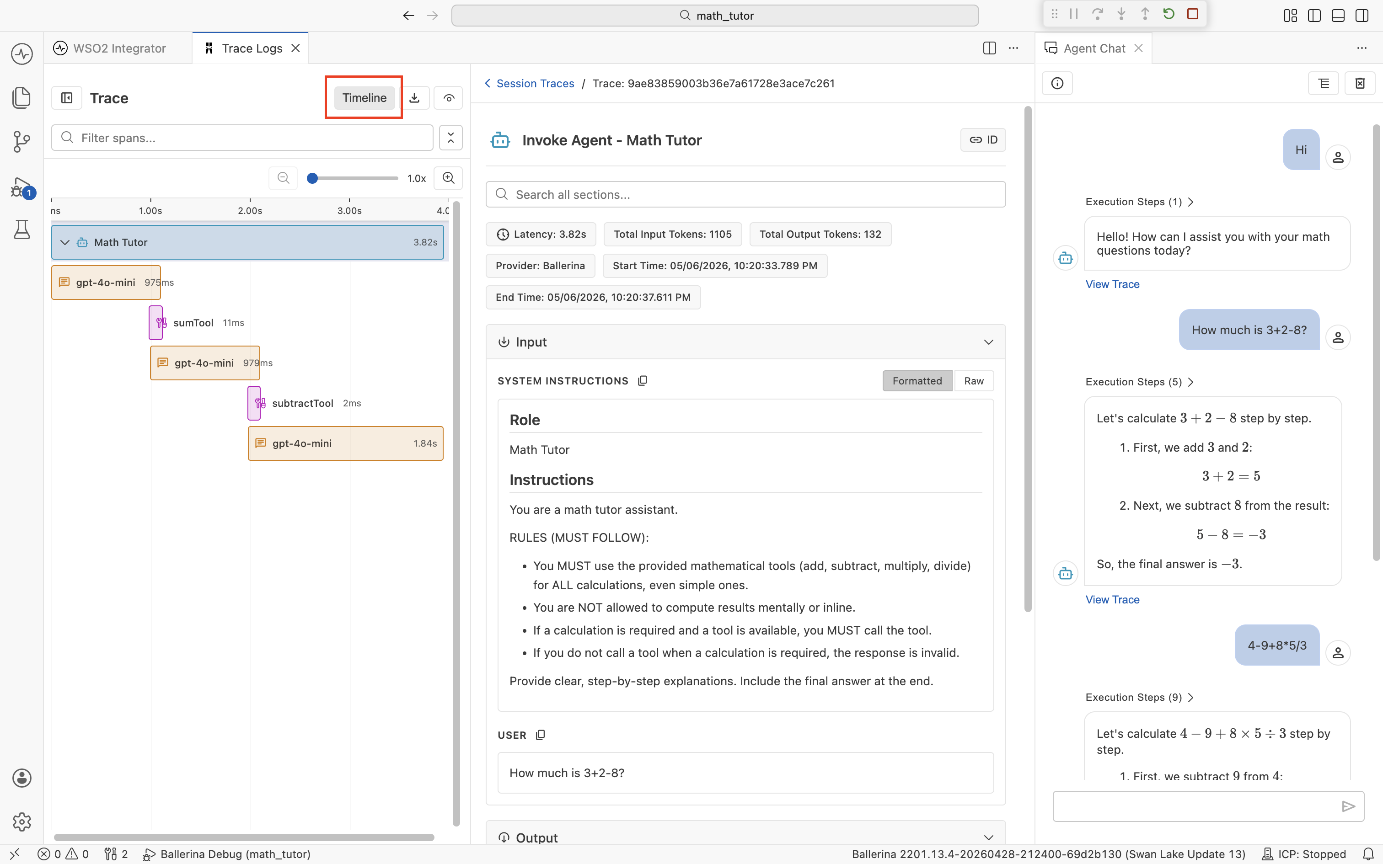Select the 1.84s gpt-4o-mini span
1383x864 pixels.
click(x=346, y=443)
